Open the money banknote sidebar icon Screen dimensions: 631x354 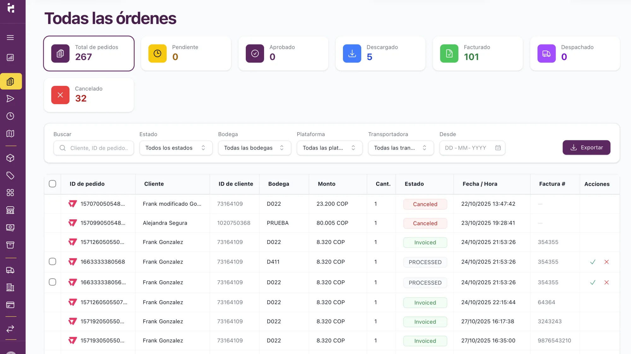click(10, 227)
